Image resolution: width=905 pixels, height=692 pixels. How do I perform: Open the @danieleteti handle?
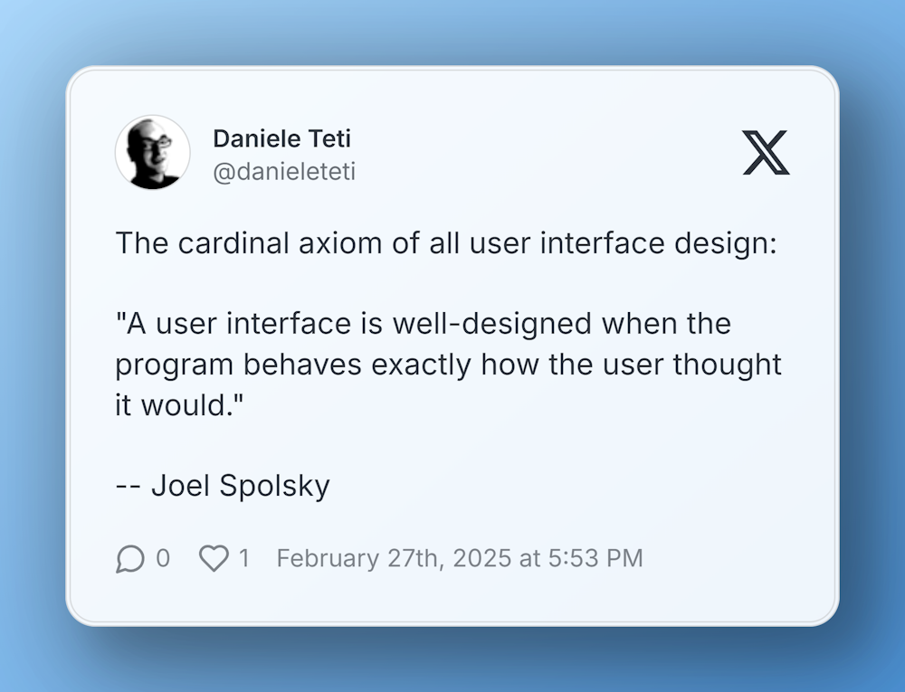point(284,172)
